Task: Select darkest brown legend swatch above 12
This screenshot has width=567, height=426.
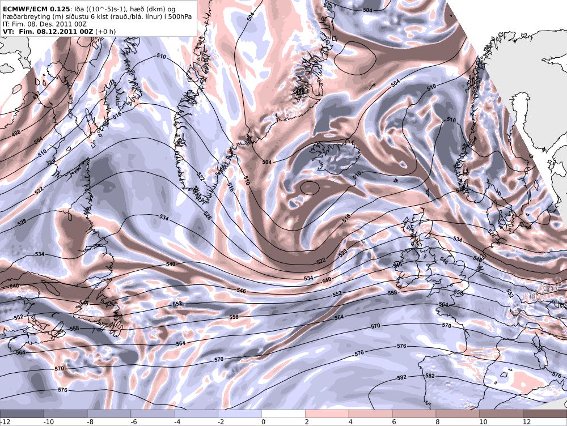Action: coord(545,414)
